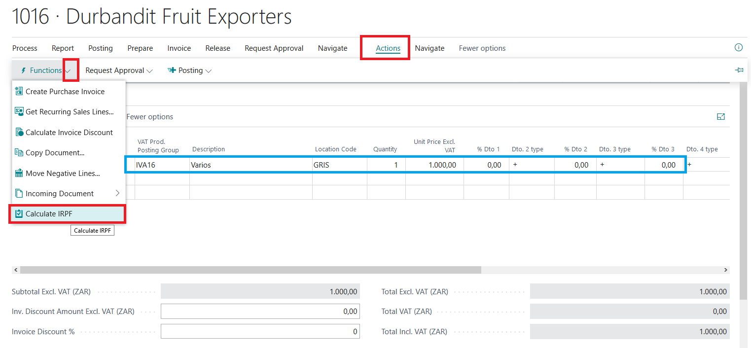Screen dimensions: 751x348
Task: Click the % Dto 2 column header
Action: (x=576, y=149)
